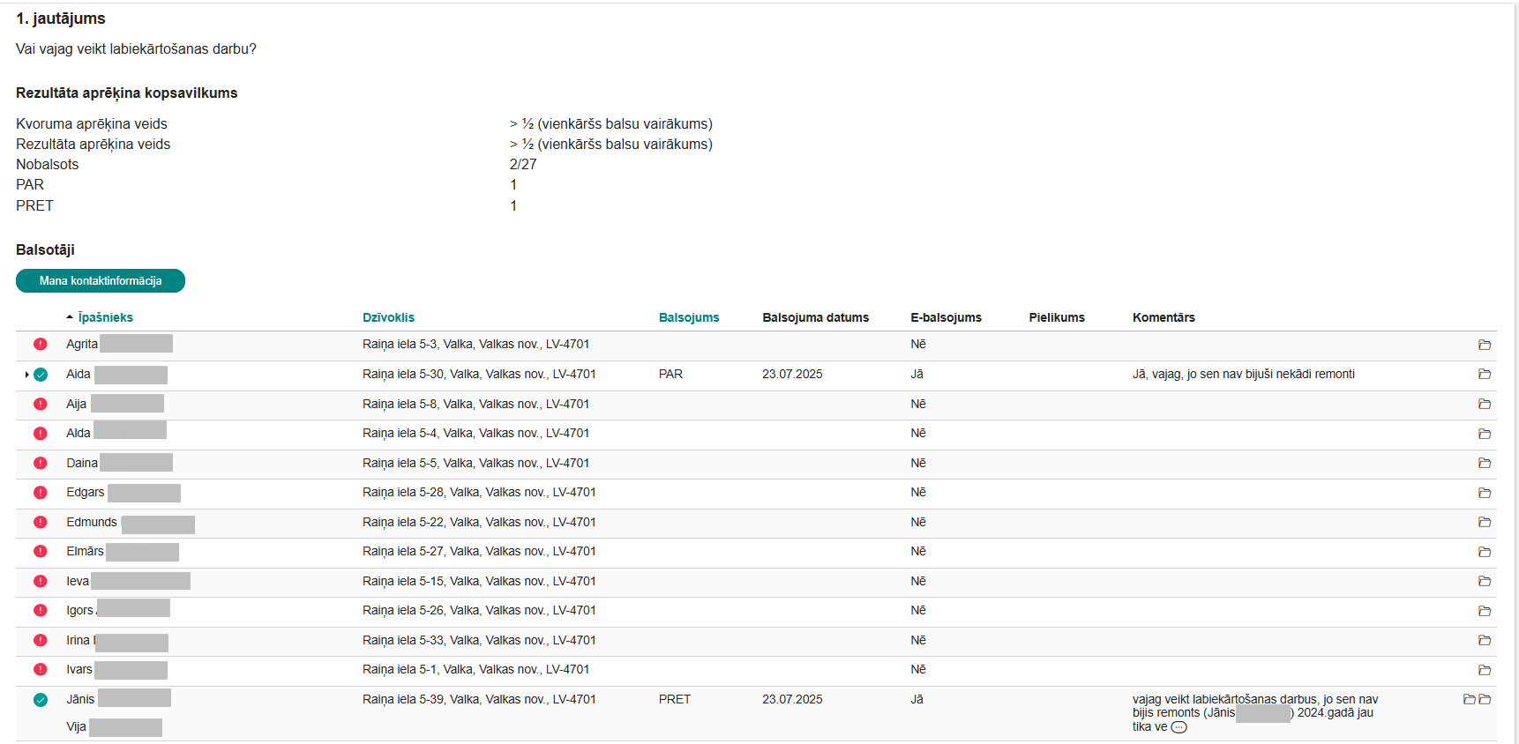Open folder icon in Igors' row
This screenshot has height=744, width=1519.
point(1485,611)
